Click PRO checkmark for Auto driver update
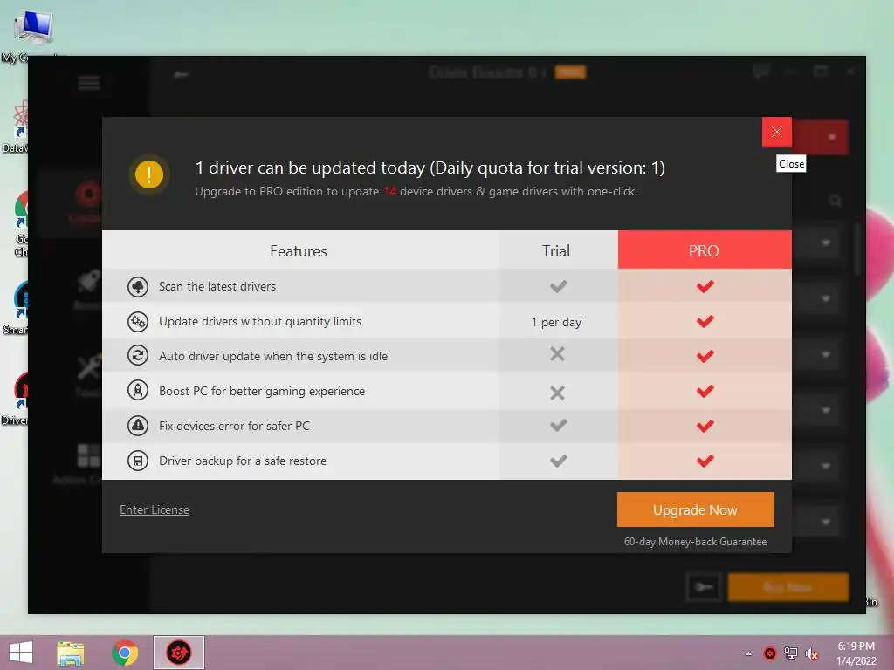Screen dimensions: 894x670 click(705, 356)
